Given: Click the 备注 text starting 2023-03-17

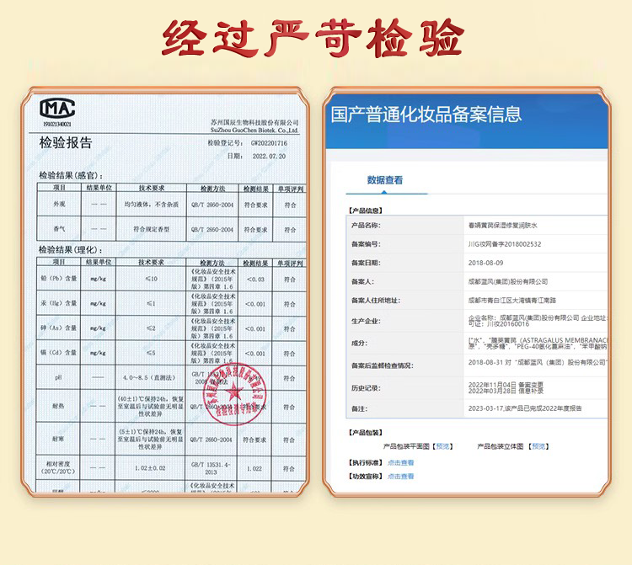Looking at the screenshot, I should point(525,408).
